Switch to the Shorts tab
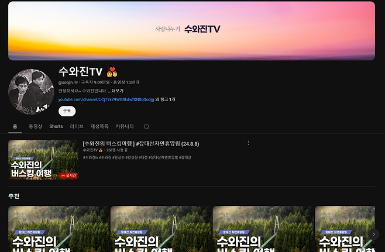Image resolution: width=385 pixels, height=252 pixels. [56, 126]
